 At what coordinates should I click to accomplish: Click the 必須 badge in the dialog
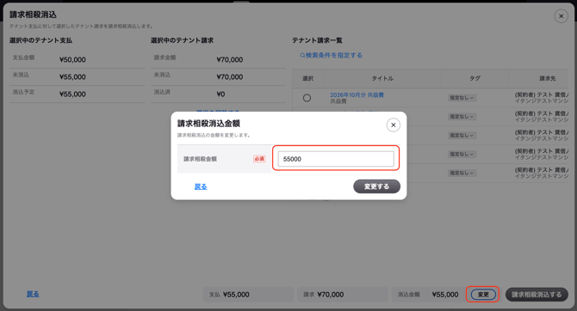click(259, 159)
